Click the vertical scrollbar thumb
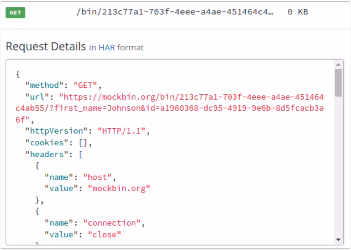 pyautogui.click(x=338, y=82)
